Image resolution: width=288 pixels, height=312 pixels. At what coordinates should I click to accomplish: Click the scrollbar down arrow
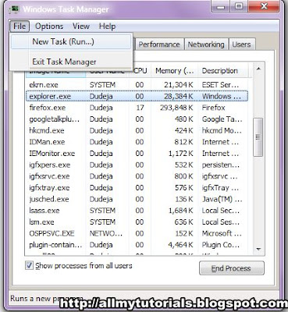(x=258, y=249)
